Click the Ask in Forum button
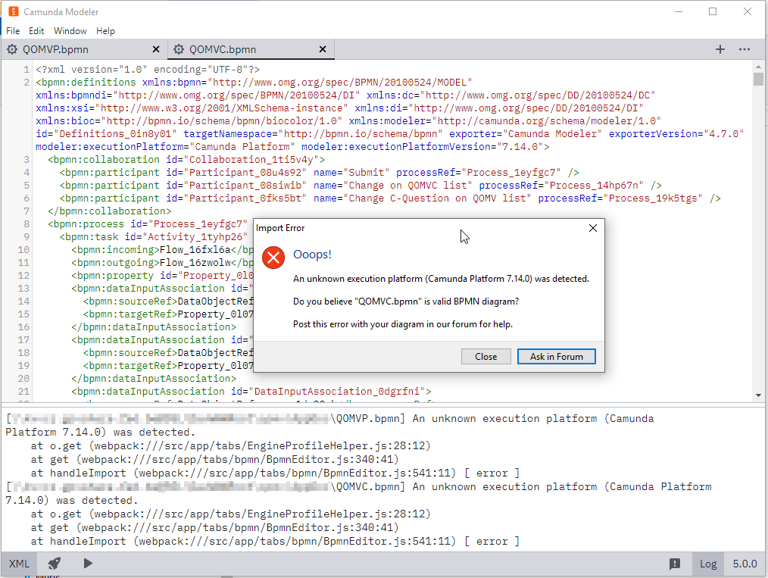Screen dimensions: 768x578 556,357
